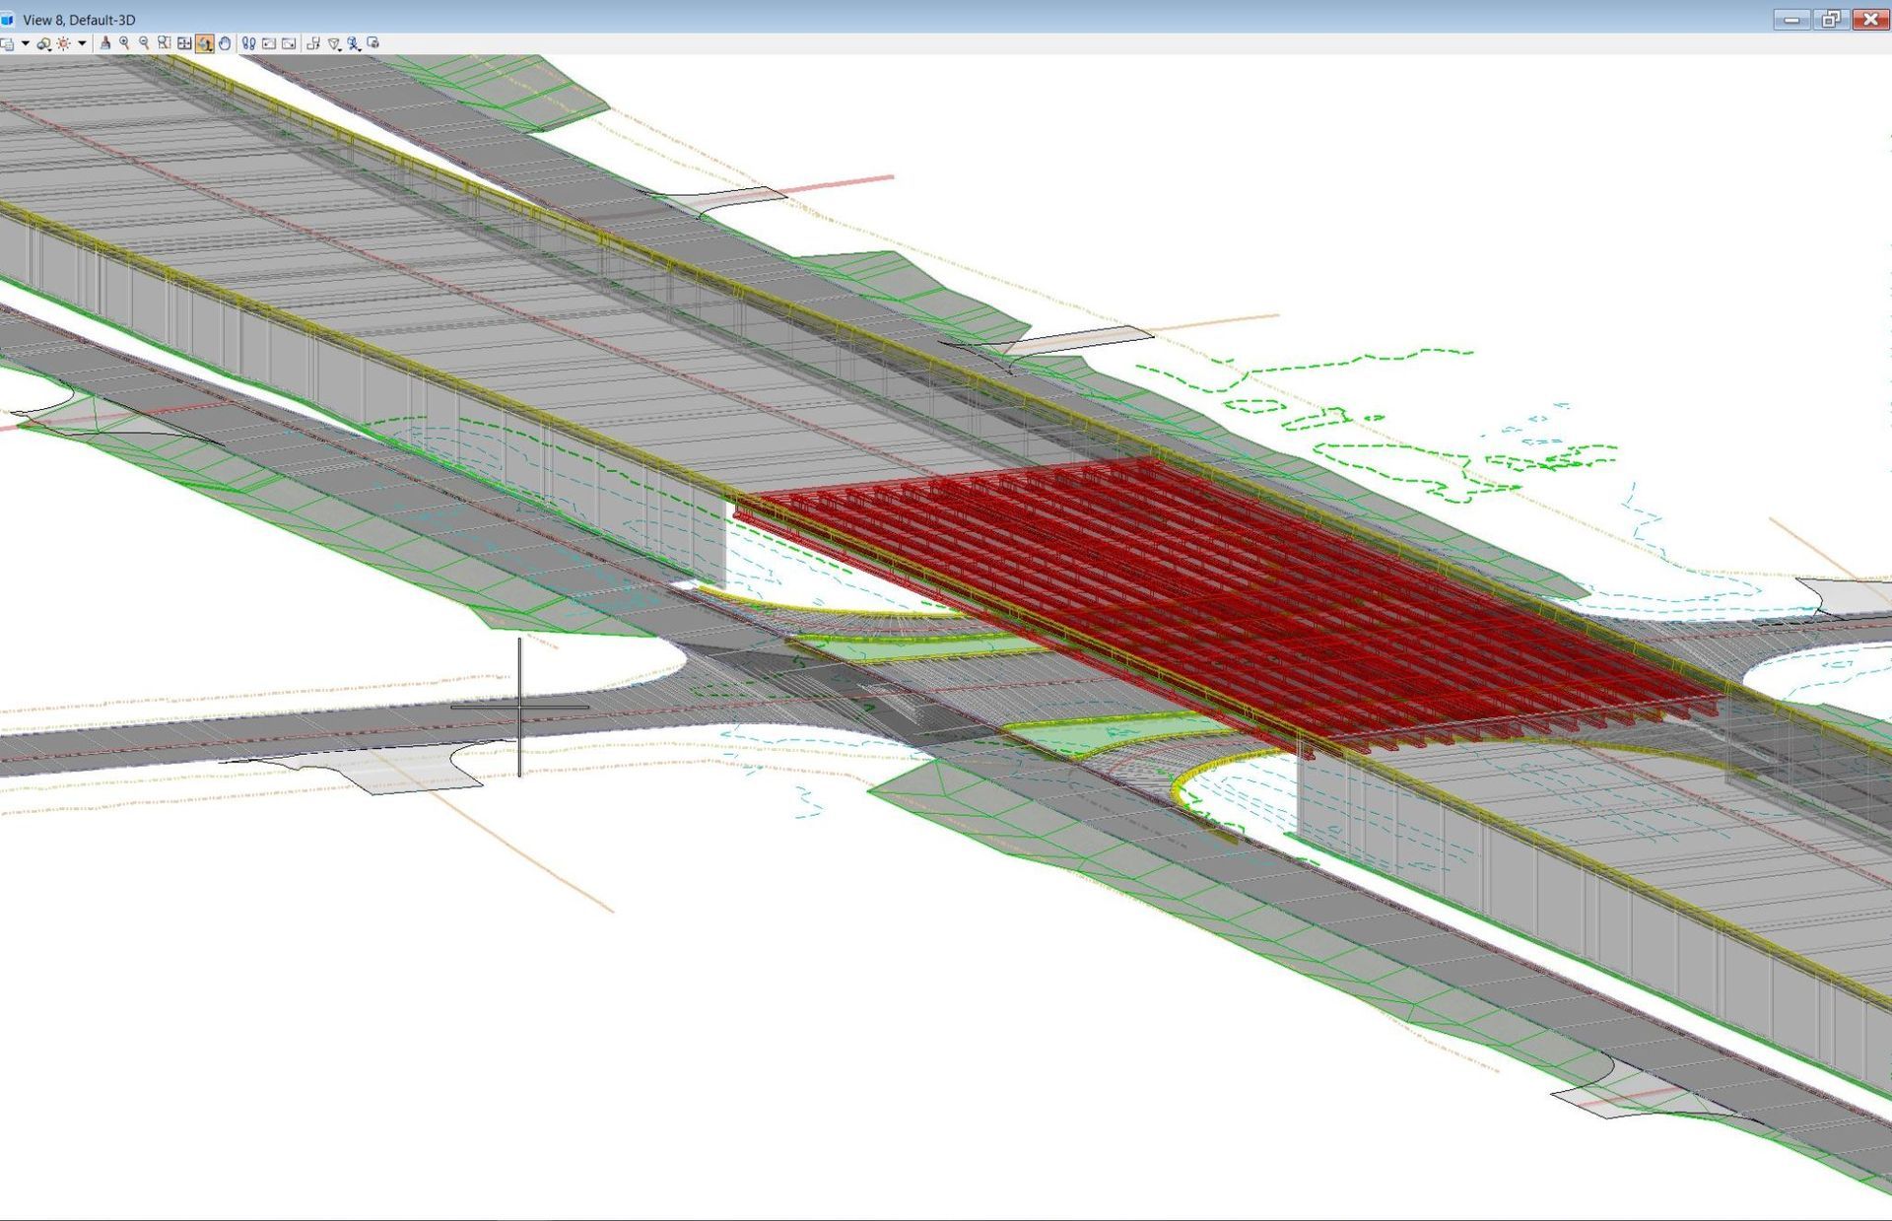This screenshot has width=1892, height=1221.
Task: Expand the arrow next to the brightness icon
Action: point(82,43)
